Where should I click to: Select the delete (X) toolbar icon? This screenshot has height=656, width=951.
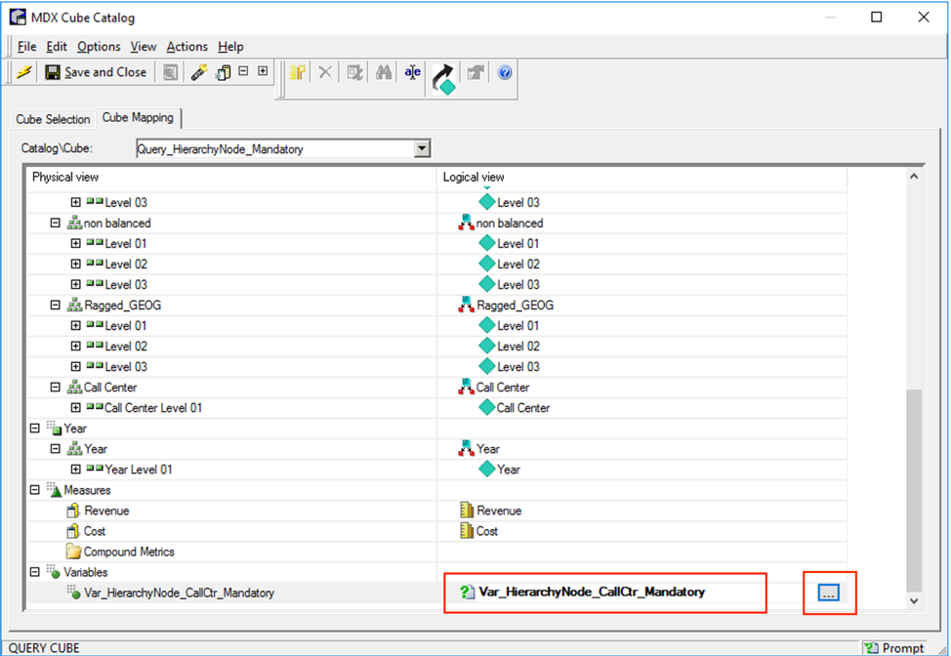coord(325,71)
